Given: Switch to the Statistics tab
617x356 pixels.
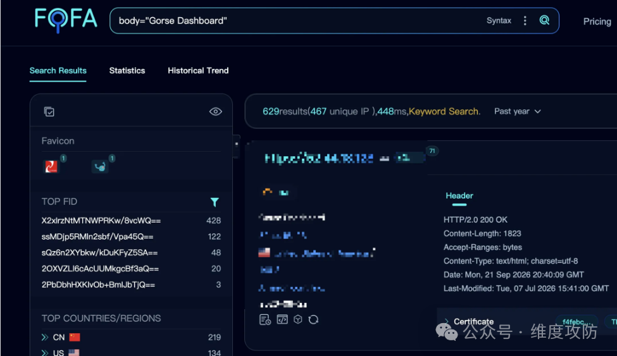Looking at the screenshot, I should pyautogui.click(x=127, y=70).
